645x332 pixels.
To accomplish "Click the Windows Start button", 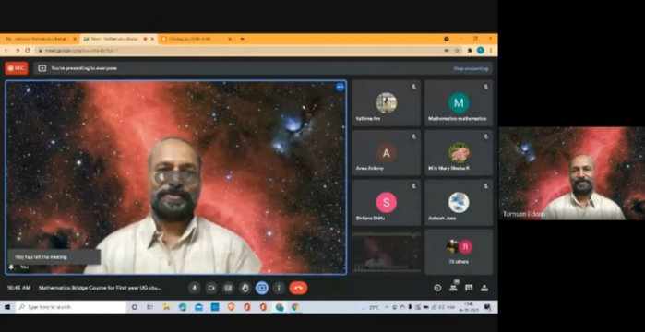I will [7, 307].
